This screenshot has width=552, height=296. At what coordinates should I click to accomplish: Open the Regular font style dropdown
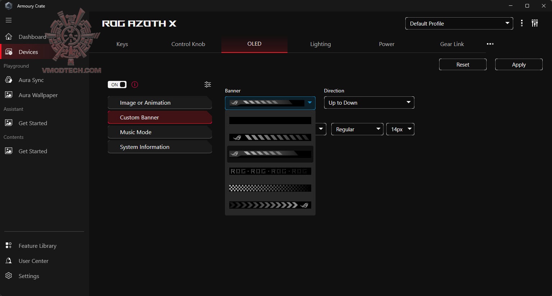point(357,129)
